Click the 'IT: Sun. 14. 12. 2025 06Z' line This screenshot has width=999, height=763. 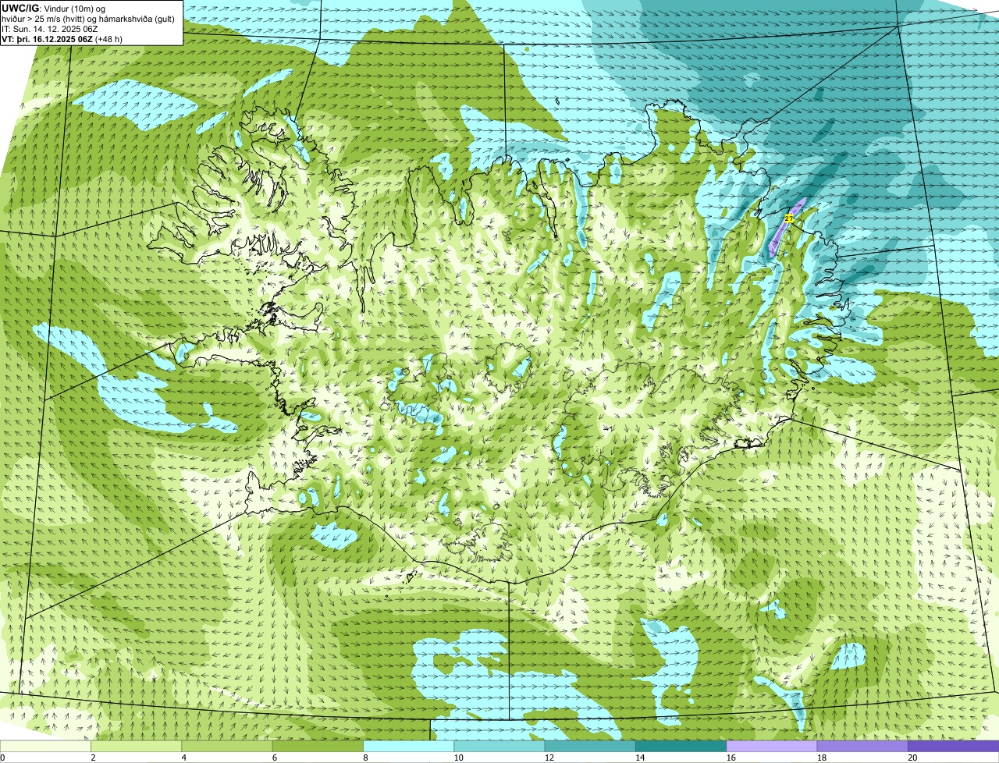coord(49,28)
